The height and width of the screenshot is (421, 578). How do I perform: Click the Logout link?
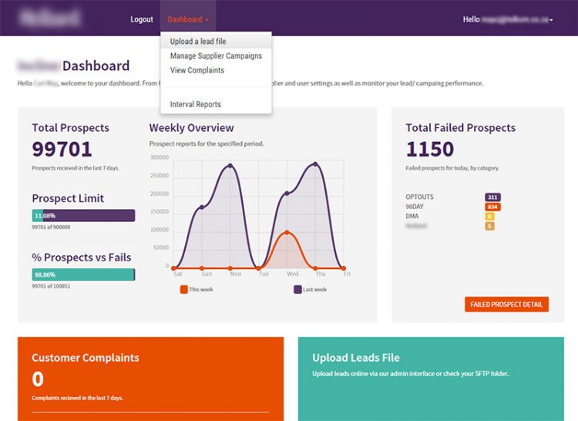coord(142,19)
